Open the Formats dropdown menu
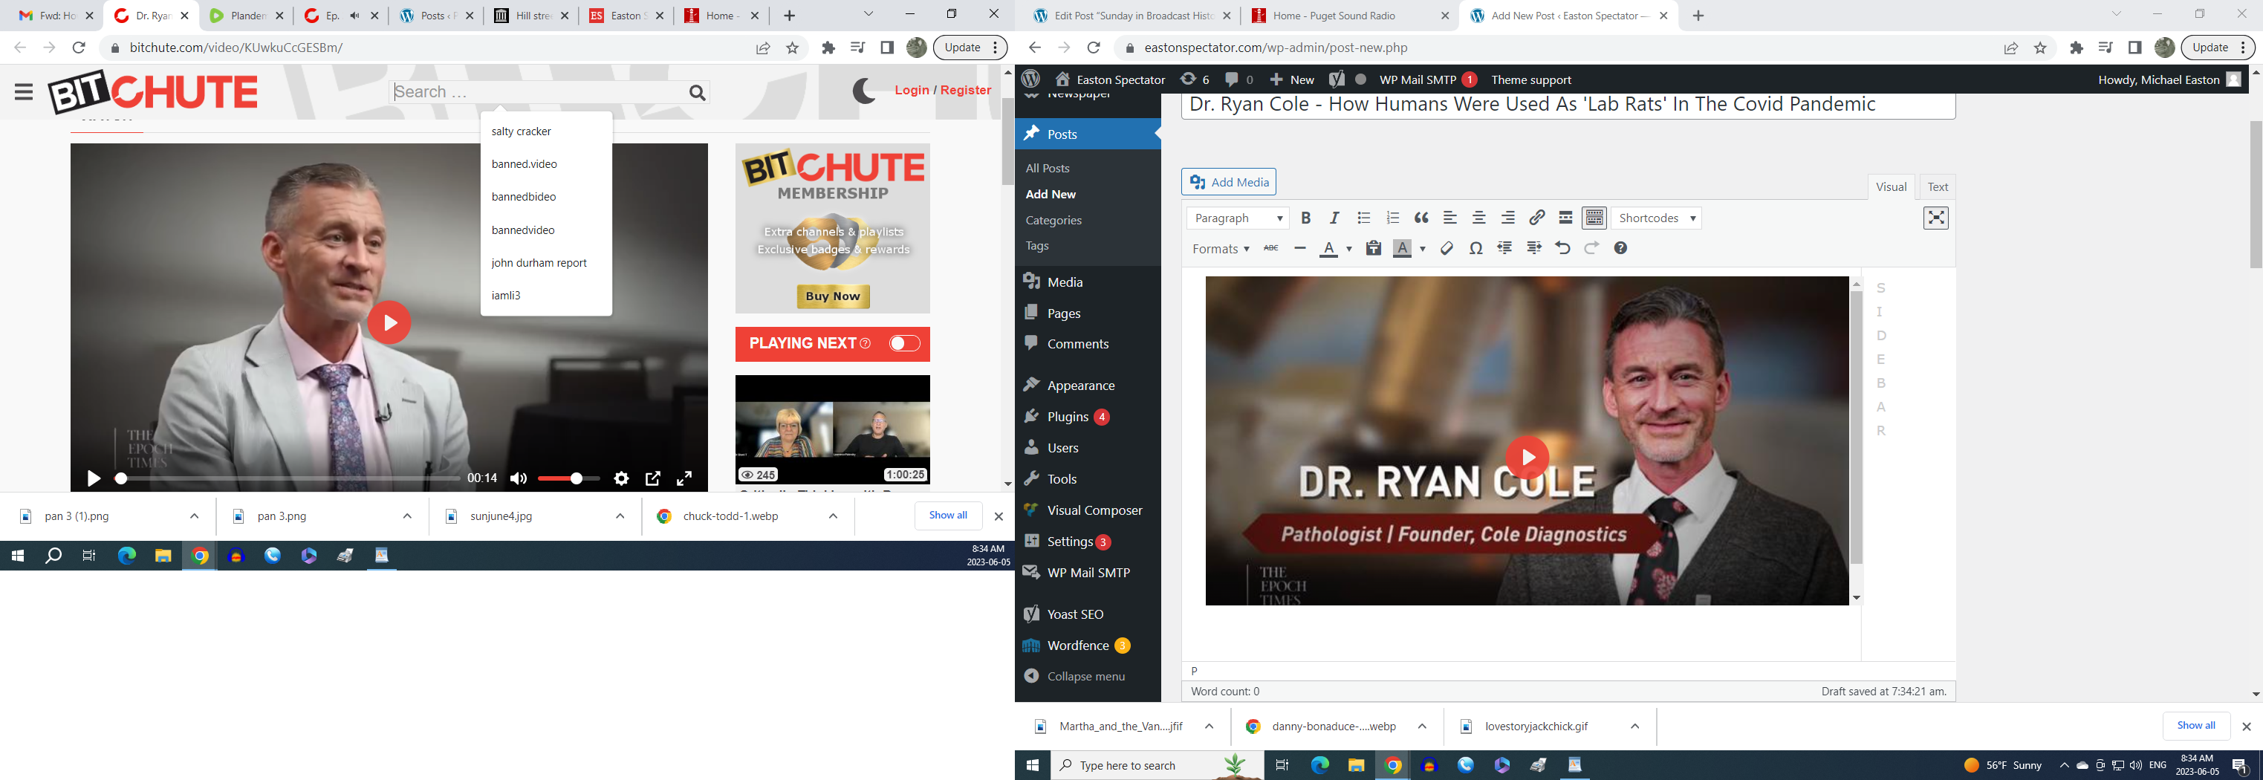 point(1220,249)
